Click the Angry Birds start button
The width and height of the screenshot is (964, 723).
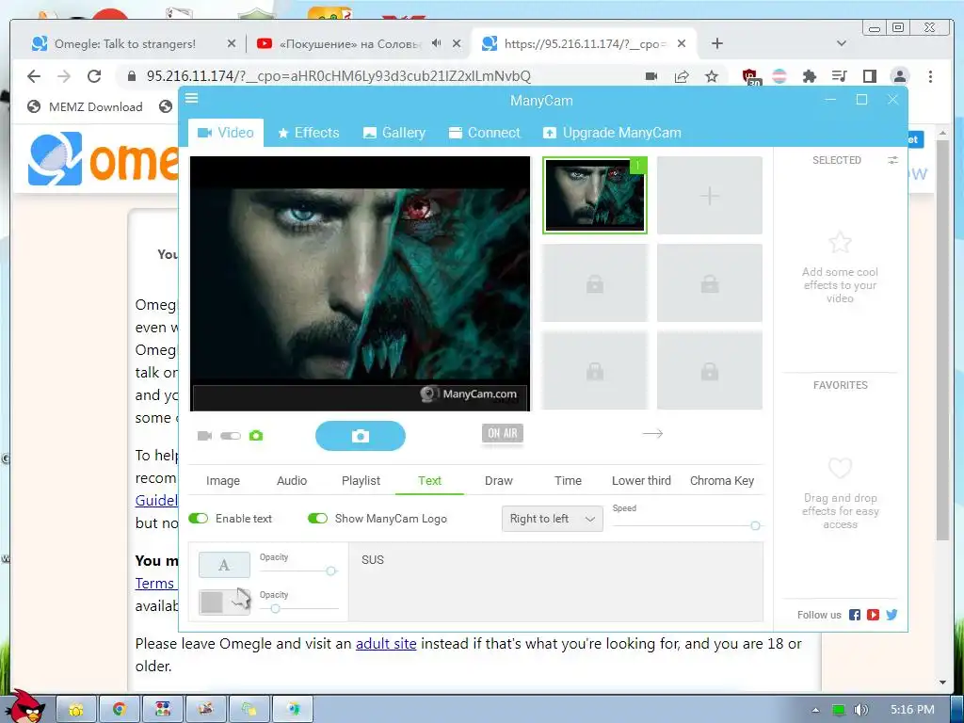27,706
